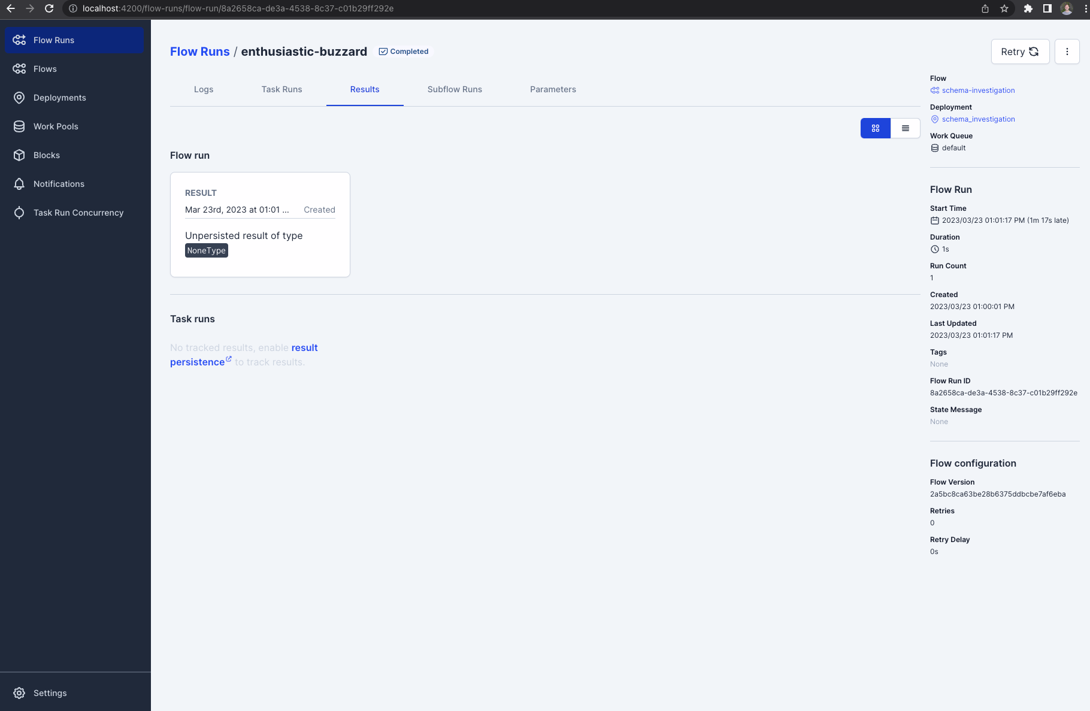
Task: Open Work Pools from the sidebar
Action: tap(56, 126)
